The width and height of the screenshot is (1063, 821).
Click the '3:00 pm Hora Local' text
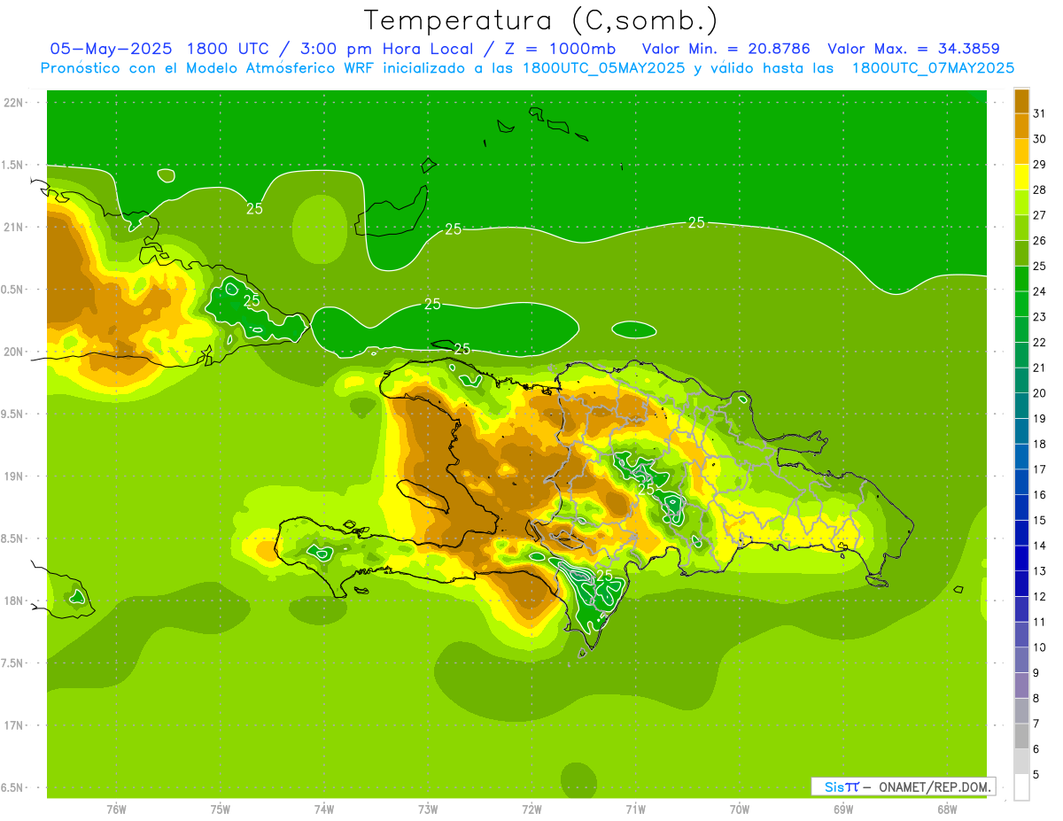(385, 49)
